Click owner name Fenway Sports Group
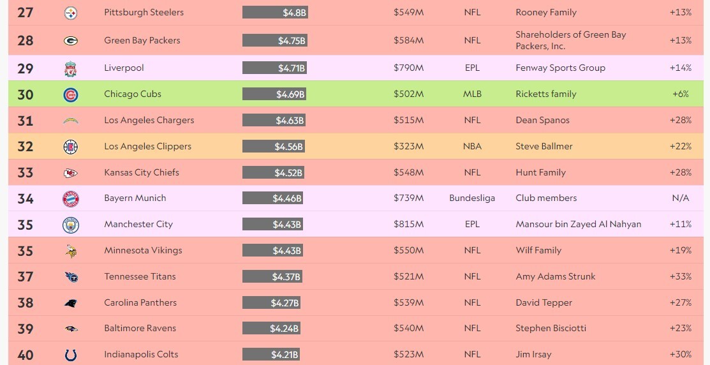This screenshot has width=710, height=365. 560,68
